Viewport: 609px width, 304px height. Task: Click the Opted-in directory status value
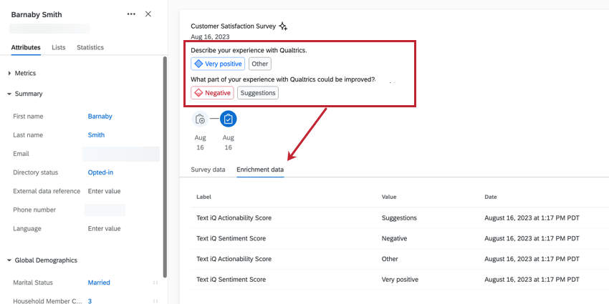(100, 172)
